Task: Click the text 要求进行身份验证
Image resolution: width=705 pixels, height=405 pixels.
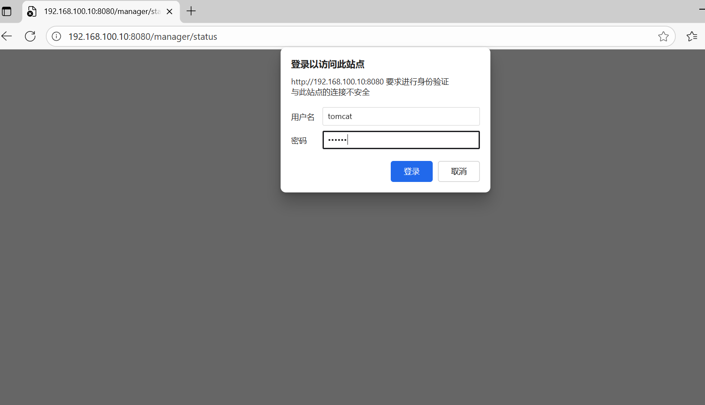Action: click(x=417, y=82)
